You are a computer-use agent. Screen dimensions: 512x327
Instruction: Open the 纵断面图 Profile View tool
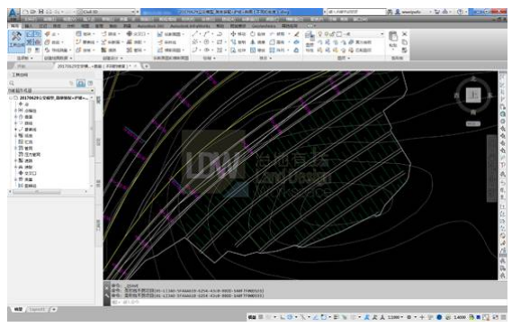click(x=170, y=34)
